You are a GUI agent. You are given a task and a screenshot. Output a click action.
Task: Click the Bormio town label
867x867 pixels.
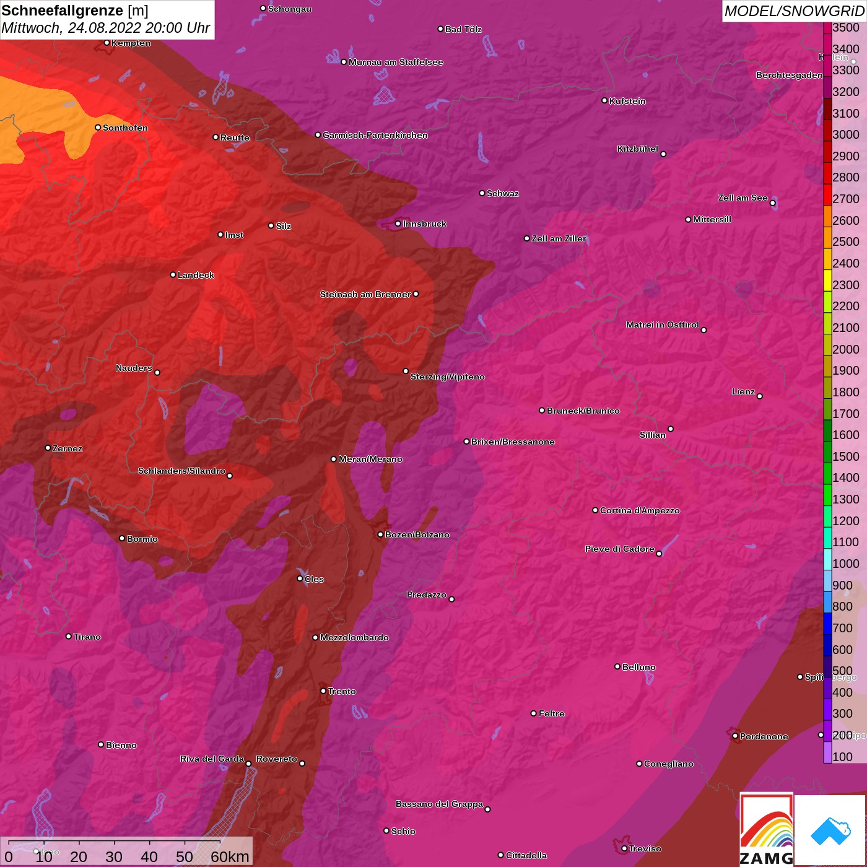tap(142, 539)
